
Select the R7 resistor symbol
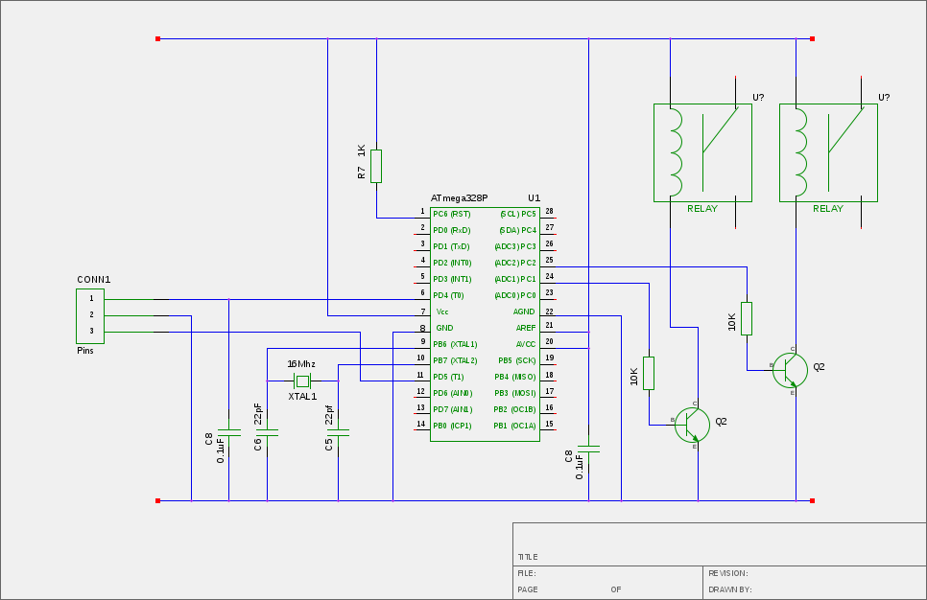tap(376, 166)
